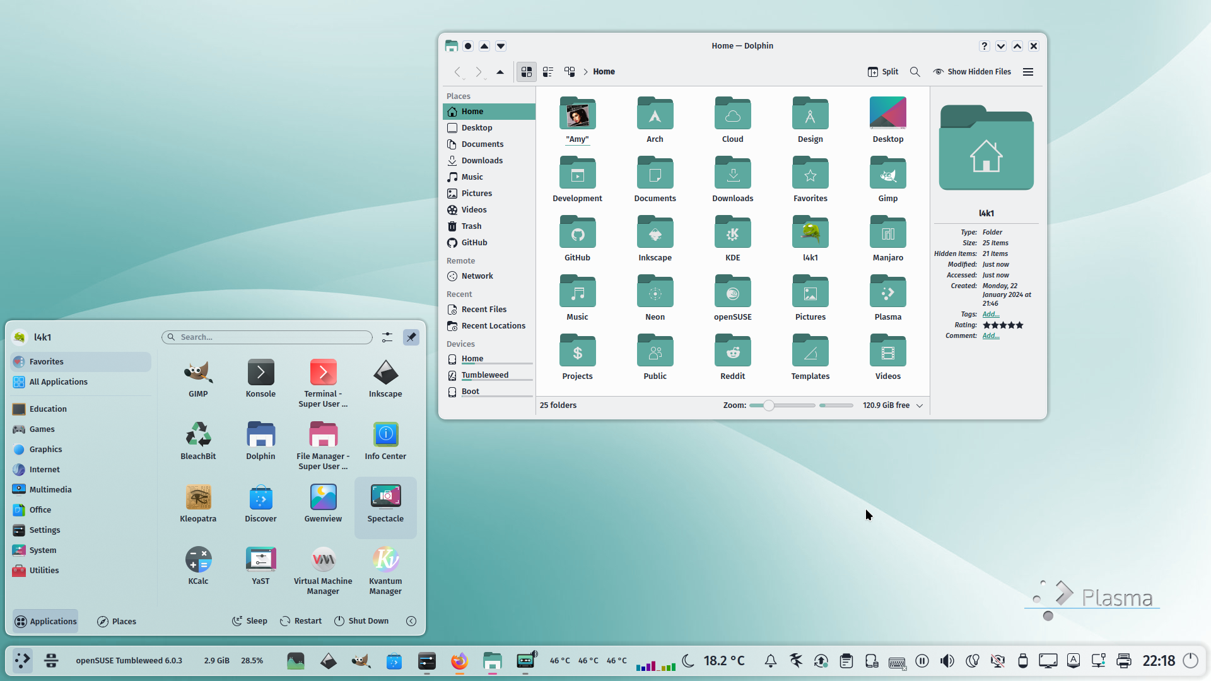Expand the free space dropdown in status bar
This screenshot has height=681, width=1211.
coord(920,405)
